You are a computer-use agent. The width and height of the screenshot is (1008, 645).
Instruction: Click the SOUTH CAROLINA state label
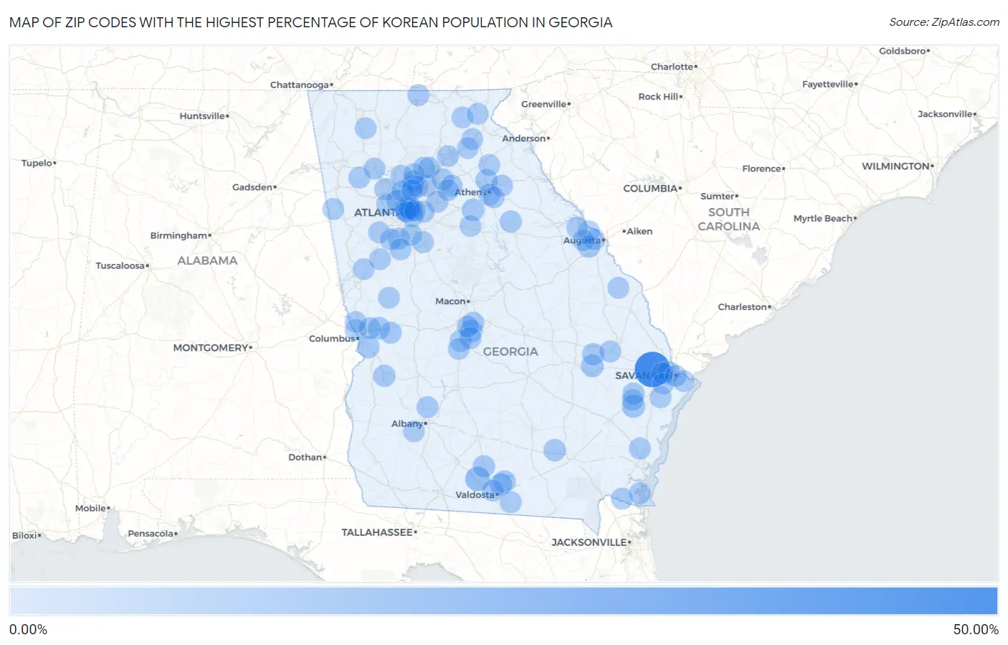[728, 219]
